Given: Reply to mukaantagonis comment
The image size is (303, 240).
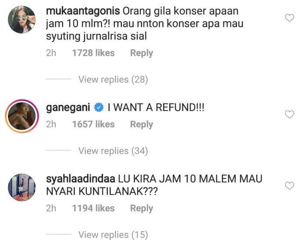Looking at the screenshot, I should pyautogui.click(x=142, y=53).
